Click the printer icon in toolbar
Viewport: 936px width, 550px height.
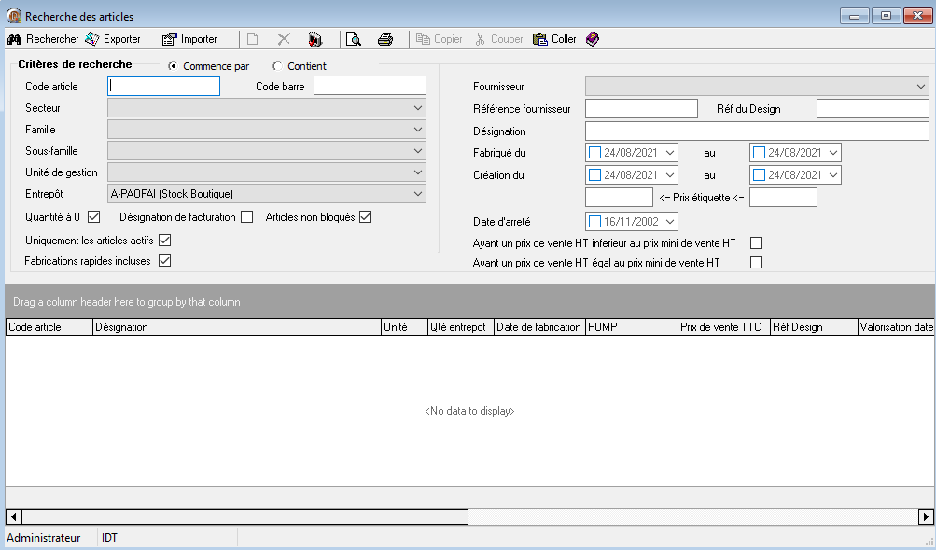[x=384, y=39]
